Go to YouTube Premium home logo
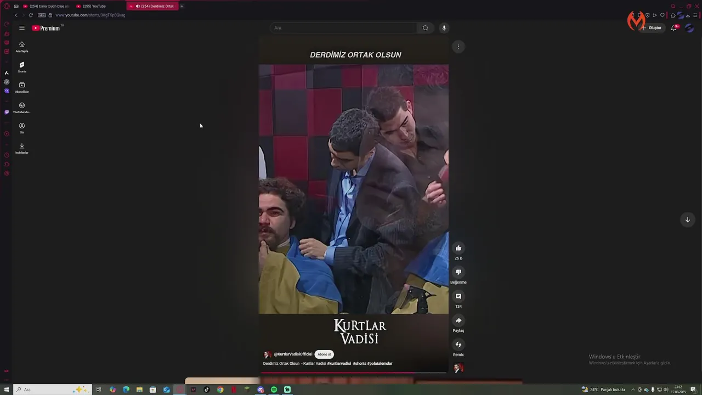 (x=47, y=28)
